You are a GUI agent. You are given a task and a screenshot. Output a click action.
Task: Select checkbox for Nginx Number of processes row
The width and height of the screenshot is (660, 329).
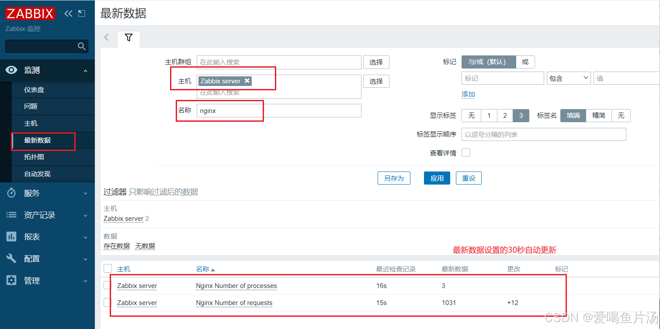108,285
